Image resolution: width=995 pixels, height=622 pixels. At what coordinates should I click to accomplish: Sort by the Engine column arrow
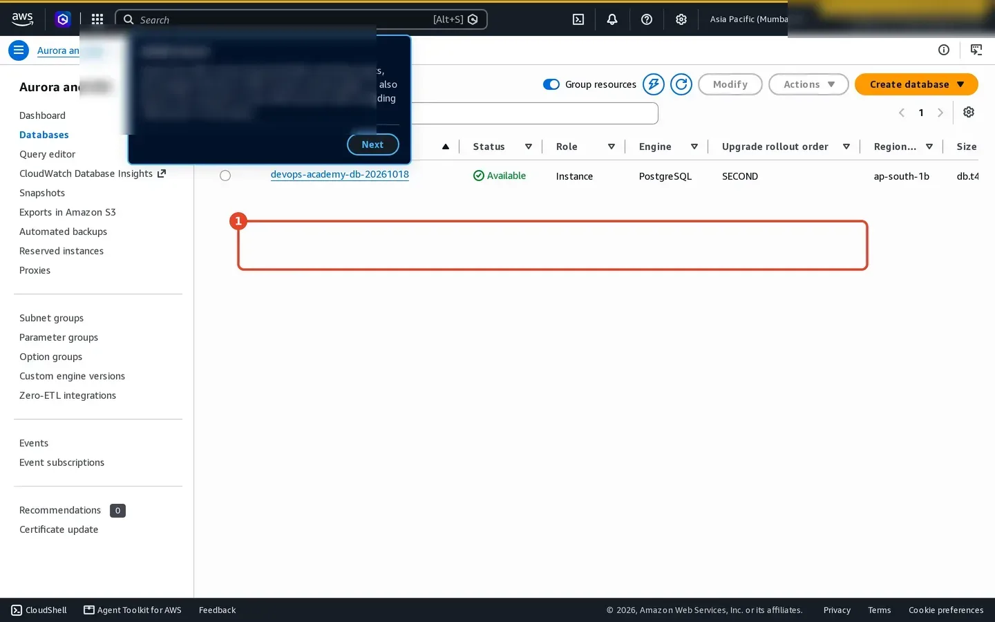(694, 147)
